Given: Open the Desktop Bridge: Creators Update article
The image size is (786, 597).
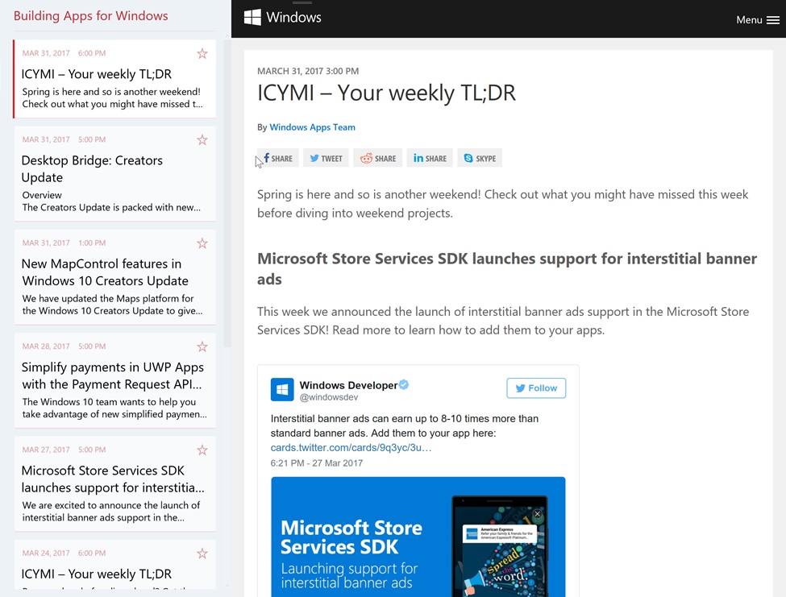Looking at the screenshot, I should point(115,174).
